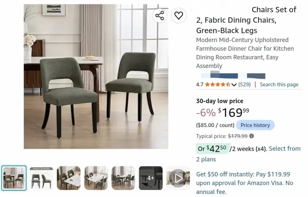Screen dimensions: 308x197
Task: Select the first chairs thumbnail
Action: (x=14, y=178)
